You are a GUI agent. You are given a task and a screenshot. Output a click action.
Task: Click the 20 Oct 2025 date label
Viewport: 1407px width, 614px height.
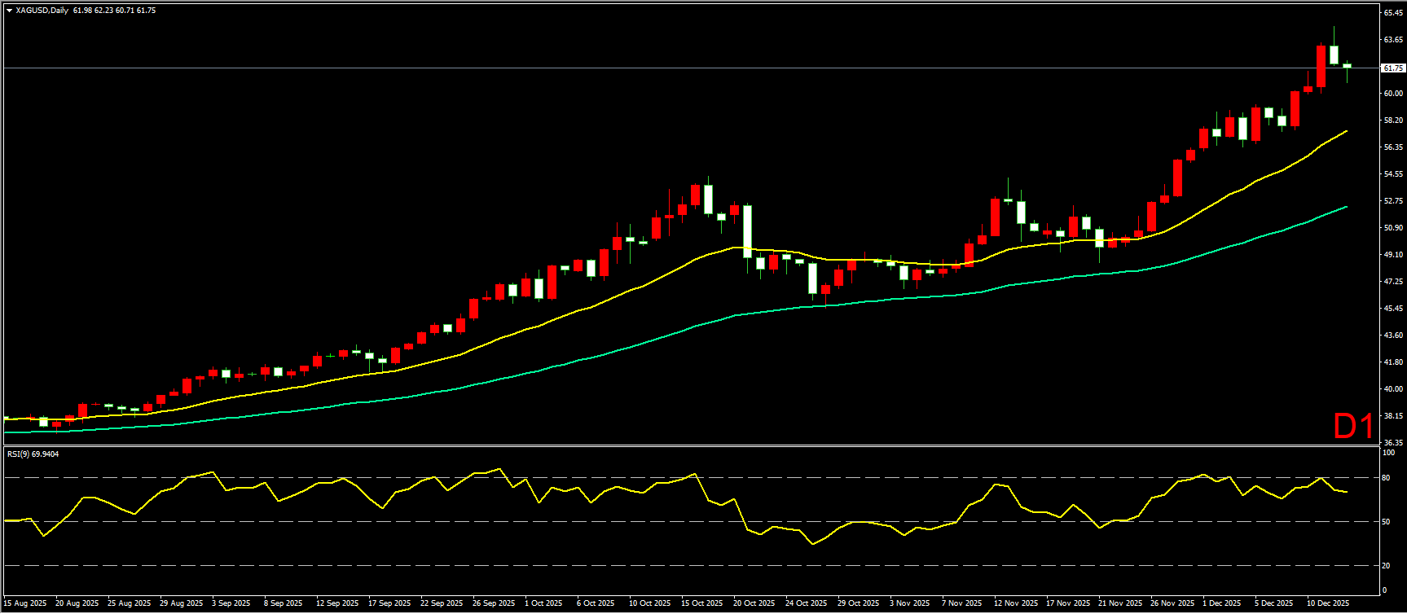click(754, 603)
